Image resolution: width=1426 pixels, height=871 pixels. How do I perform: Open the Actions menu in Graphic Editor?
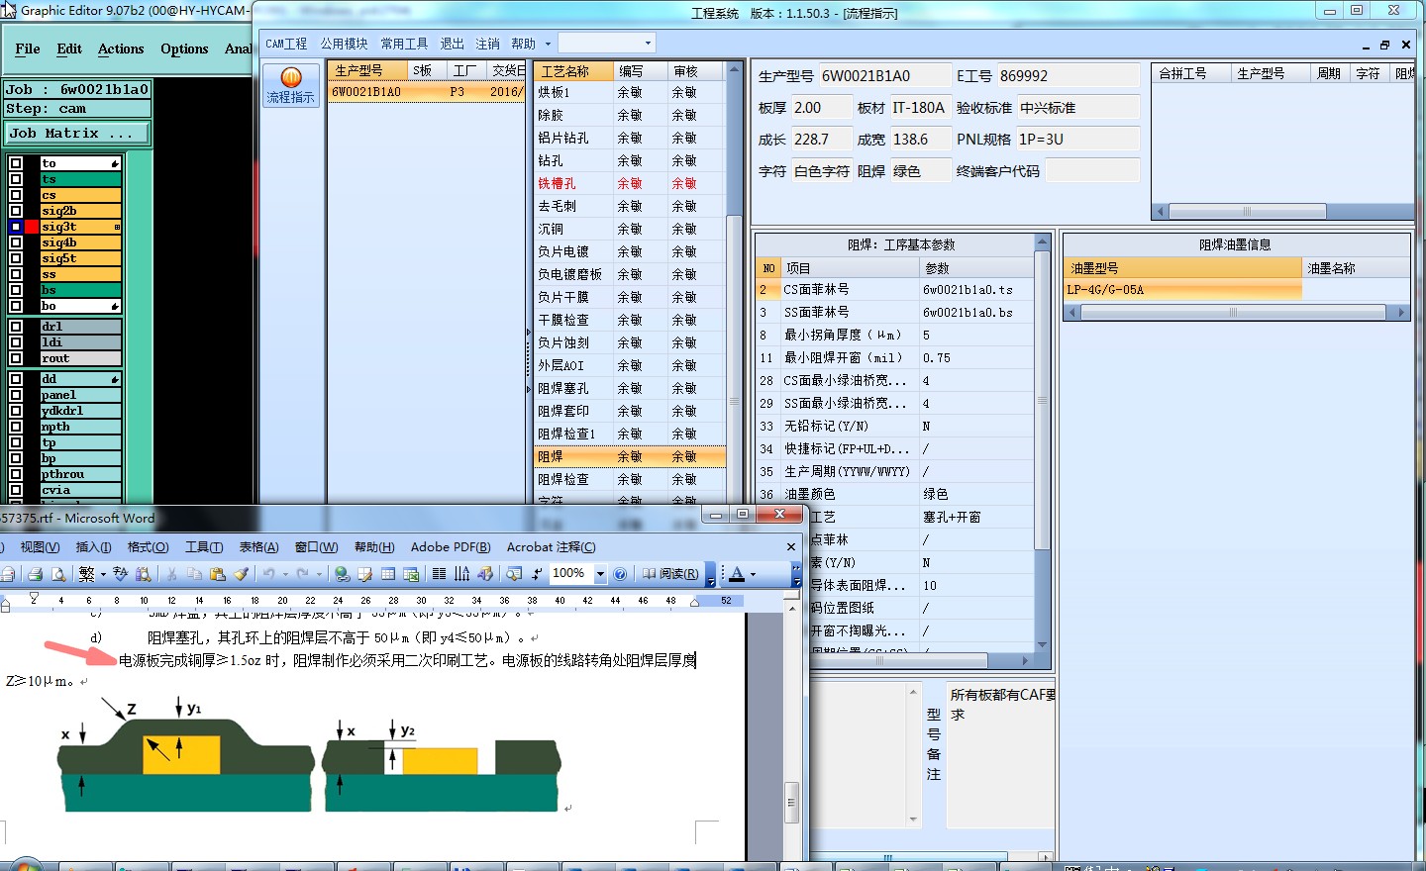click(x=121, y=48)
